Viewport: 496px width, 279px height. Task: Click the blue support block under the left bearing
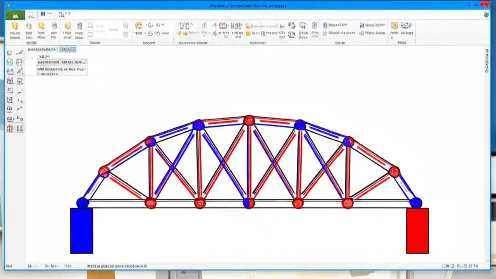(81, 231)
